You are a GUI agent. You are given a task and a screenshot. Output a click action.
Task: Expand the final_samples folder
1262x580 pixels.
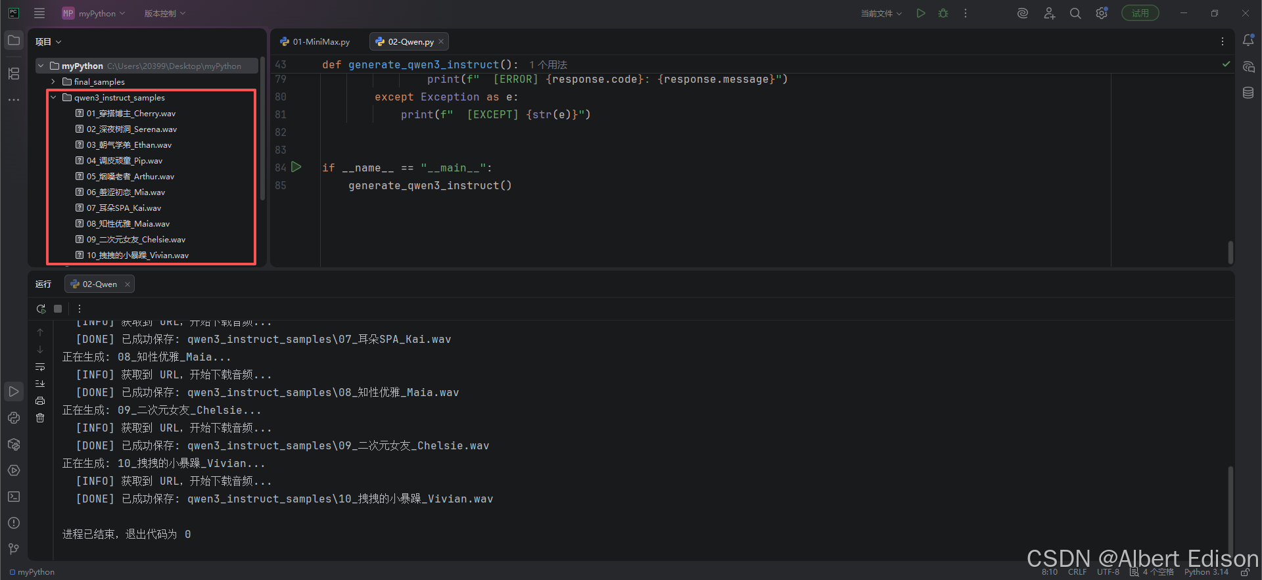(x=53, y=81)
